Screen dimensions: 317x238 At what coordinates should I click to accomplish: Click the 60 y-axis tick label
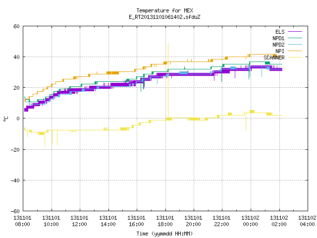(x=16, y=26)
